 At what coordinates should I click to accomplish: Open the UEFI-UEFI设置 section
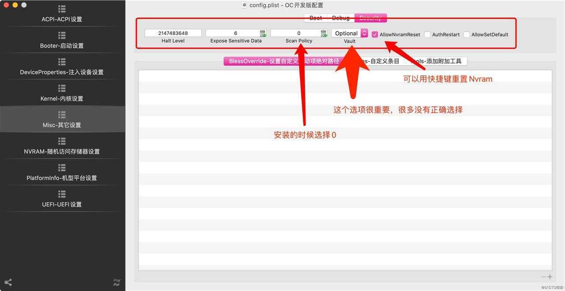pos(62,199)
